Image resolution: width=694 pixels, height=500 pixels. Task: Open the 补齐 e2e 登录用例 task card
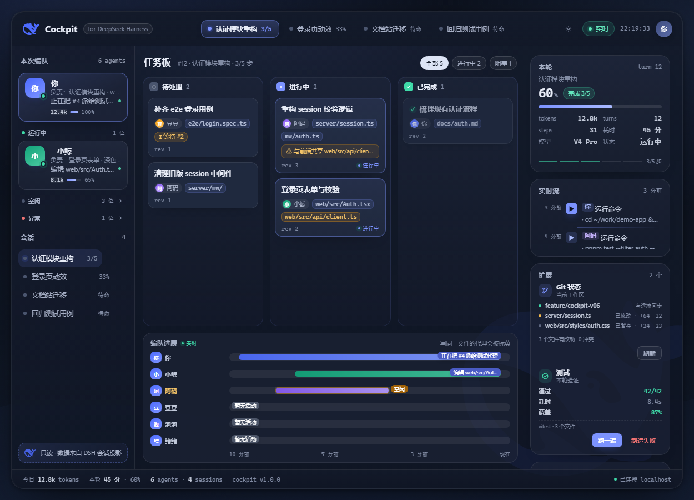click(203, 127)
